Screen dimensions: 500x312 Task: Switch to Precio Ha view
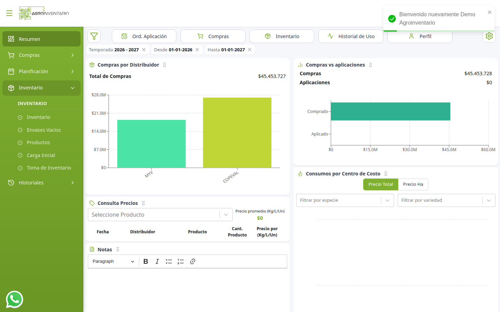(x=413, y=184)
